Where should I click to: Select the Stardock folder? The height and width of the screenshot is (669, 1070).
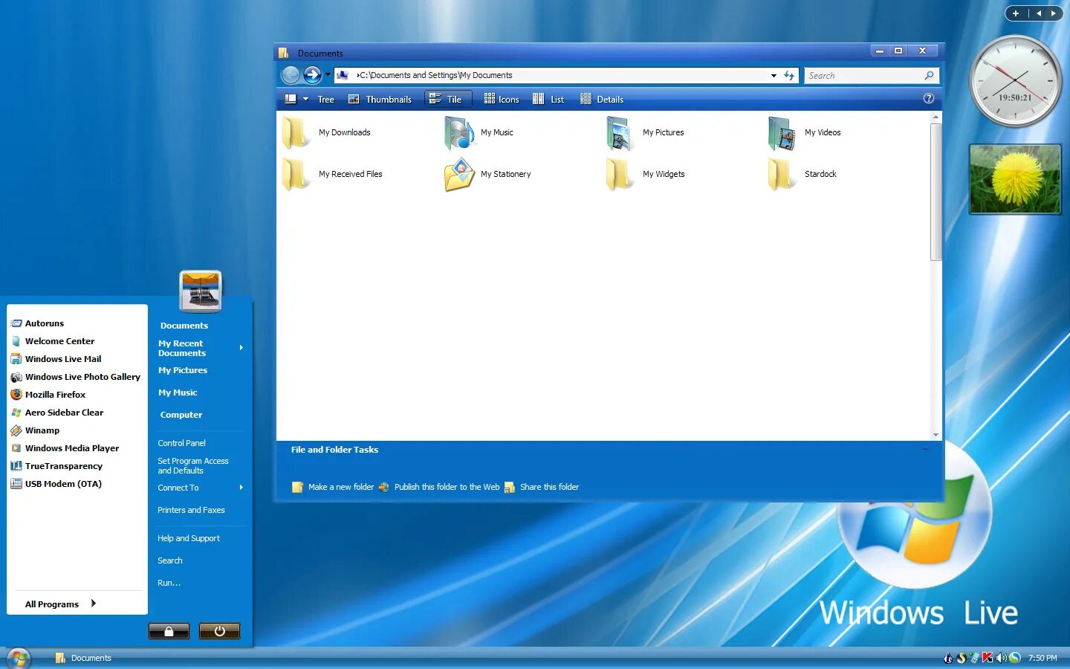point(802,175)
